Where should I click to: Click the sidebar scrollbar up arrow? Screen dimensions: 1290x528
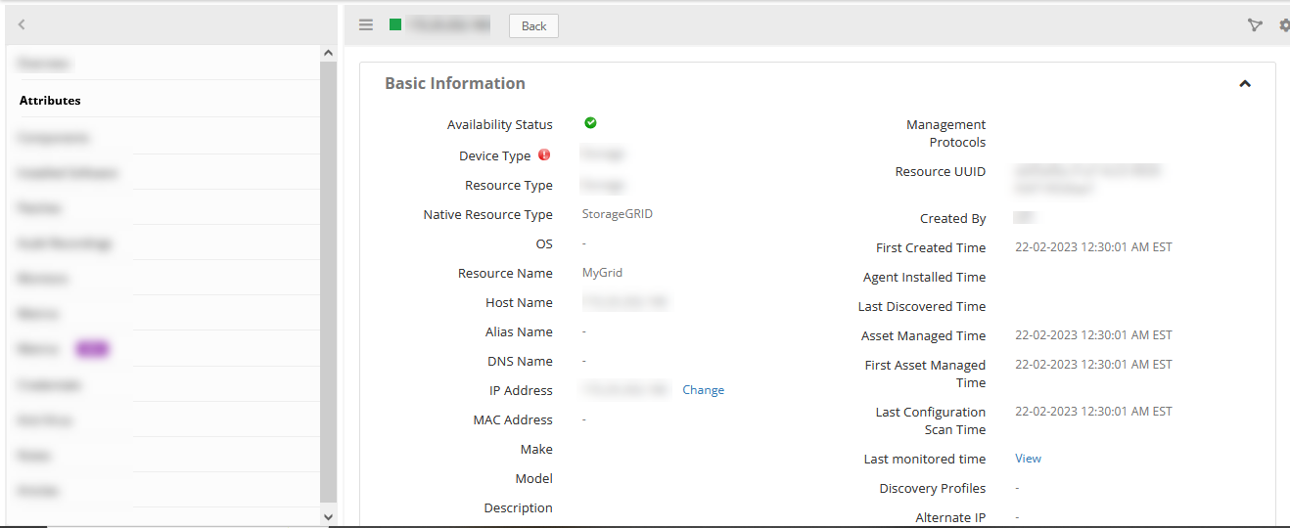[x=328, y=54]
